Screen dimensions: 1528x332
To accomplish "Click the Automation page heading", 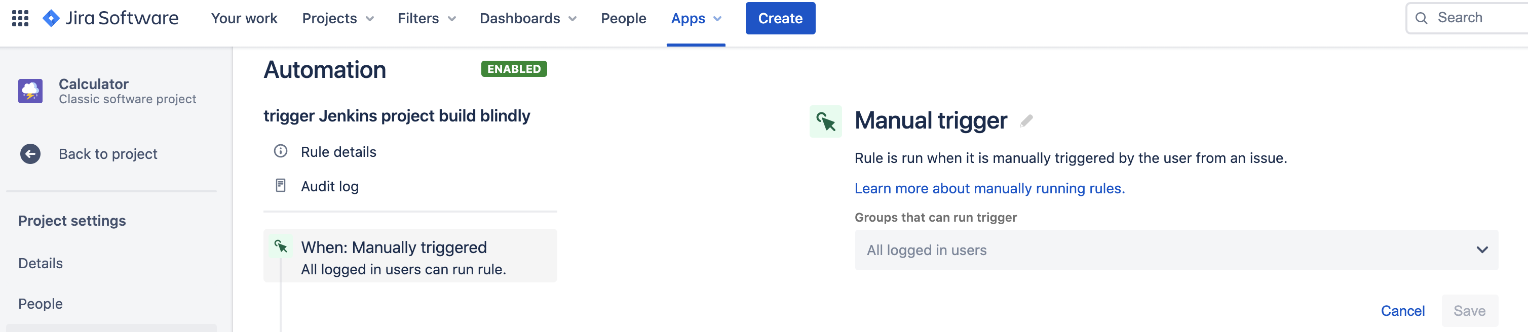I will pyautogui.click(x=324, y=70).
